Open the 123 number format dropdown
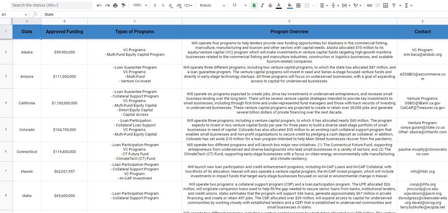Screen dimensions: 448x213 [x=188, y=5]
